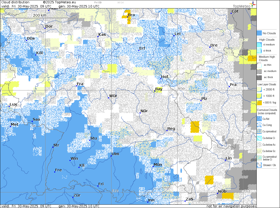Click the Dor city label
The height and width of the screenshot is (208, 280).
(x=49, y=26)
